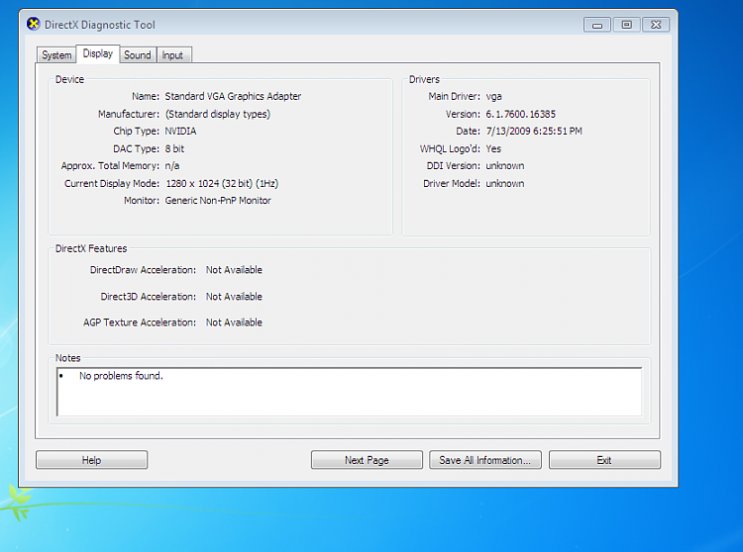Click Save All Information button

[485, 460]
